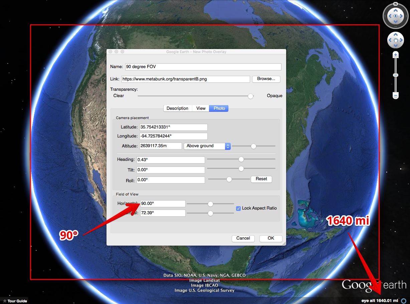Switch to the Description tab
410x304 pixels.
pyautogui.click(x=177, y=108)
